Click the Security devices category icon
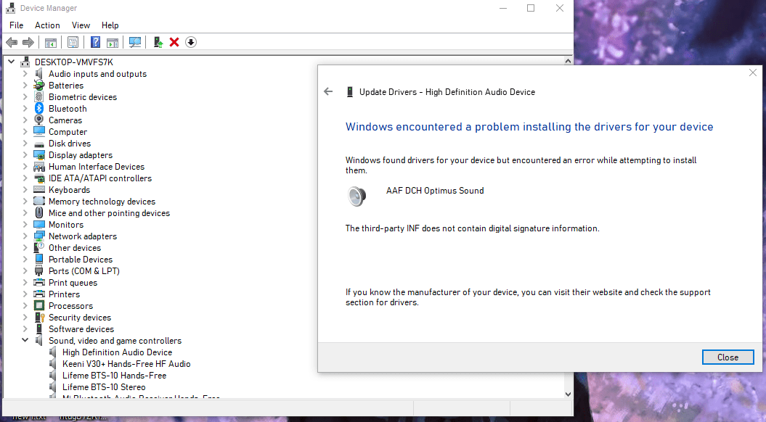This screenshot has height=422, width=766. coord(39,318)
